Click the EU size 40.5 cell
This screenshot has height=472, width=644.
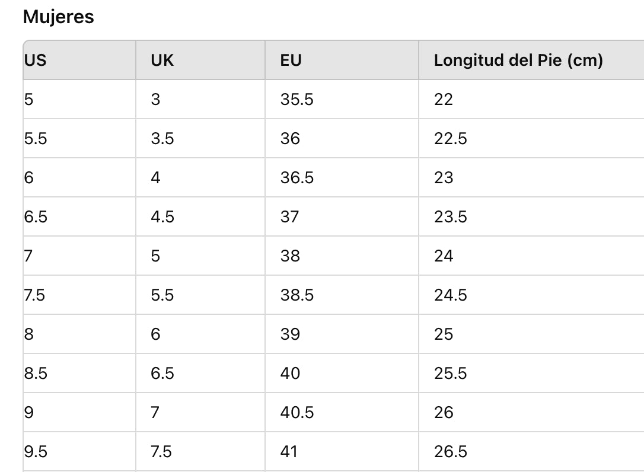click(297, 412)
